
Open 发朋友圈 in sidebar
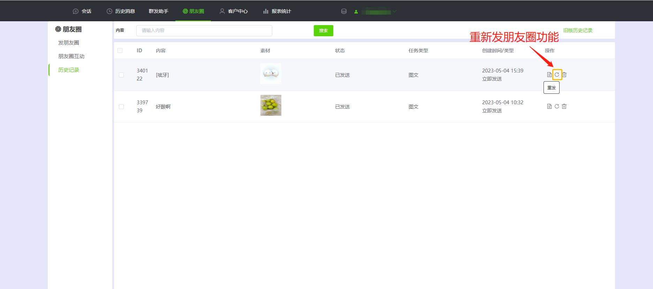69,43
